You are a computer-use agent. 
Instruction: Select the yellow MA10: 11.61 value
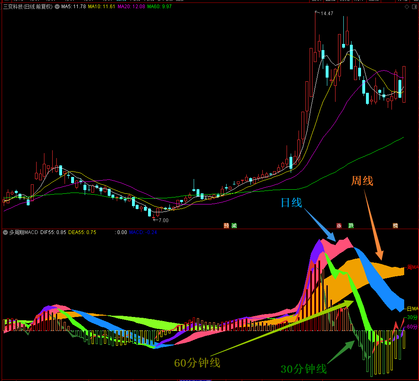(102, 7)
